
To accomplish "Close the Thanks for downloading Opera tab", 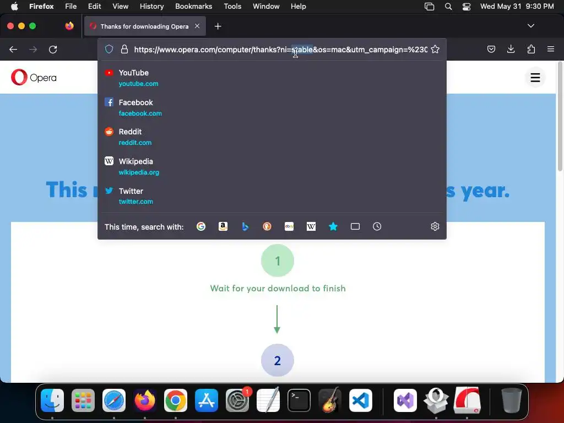I will [x=197, y=26].
